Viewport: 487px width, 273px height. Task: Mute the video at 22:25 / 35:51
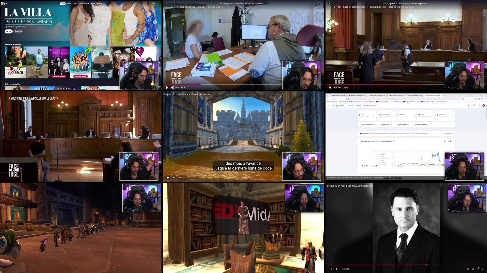coord(337,269)
